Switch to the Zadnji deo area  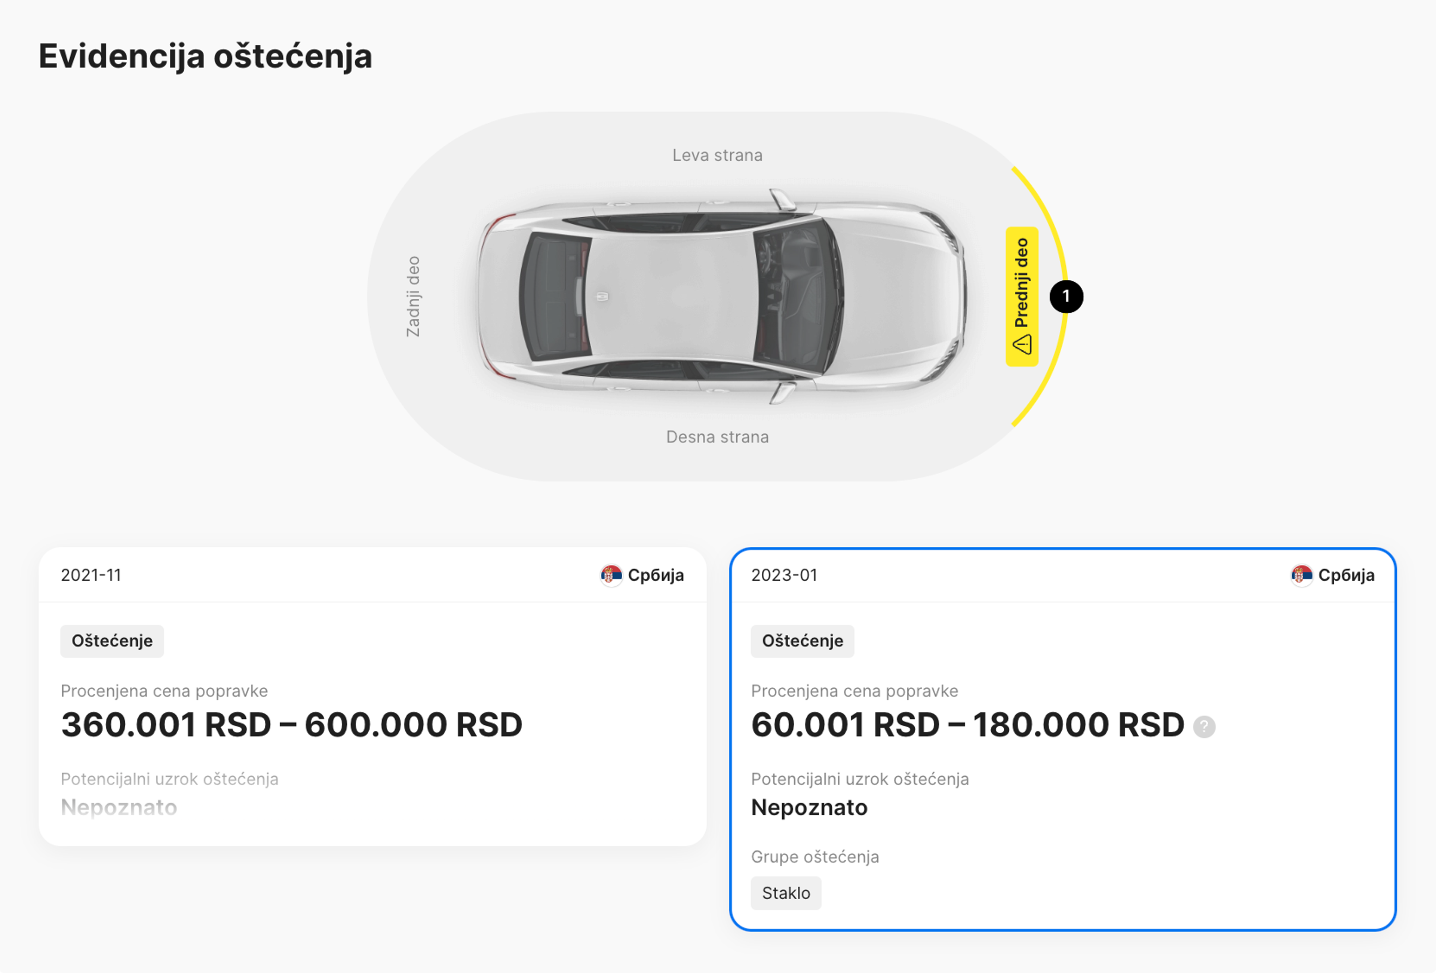[415, 295]
